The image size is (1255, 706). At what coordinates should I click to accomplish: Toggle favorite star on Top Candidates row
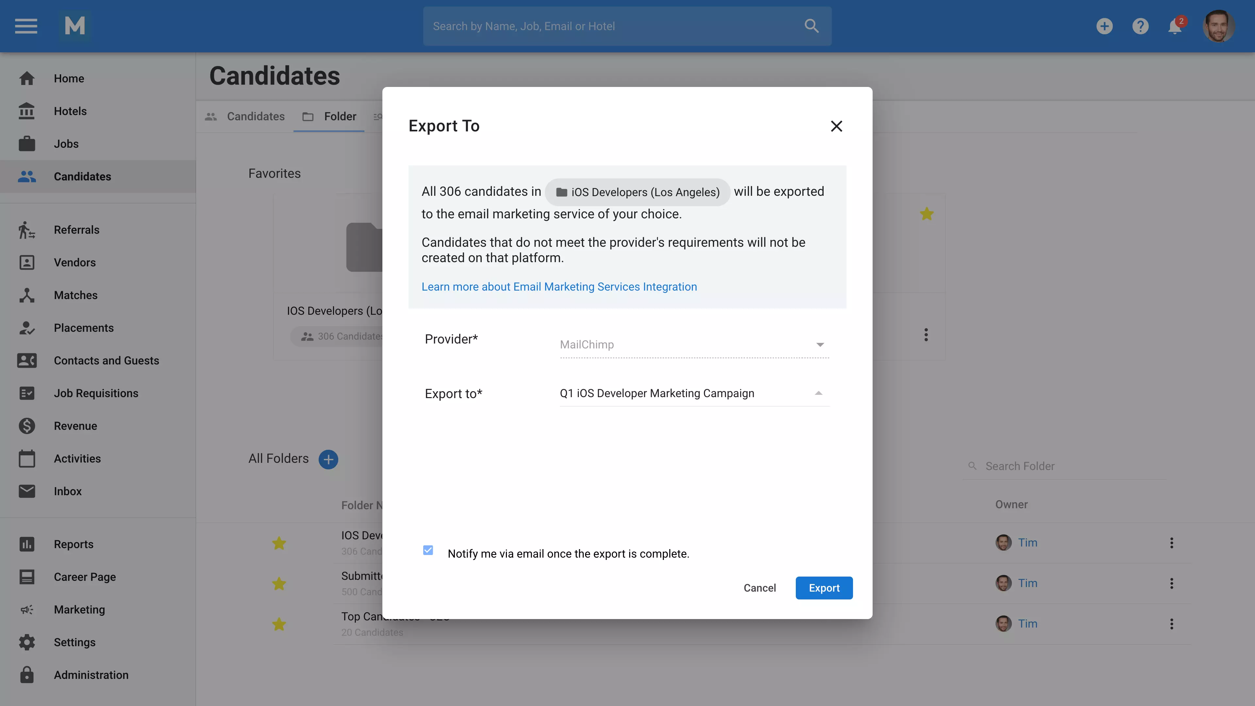[x=279, y=624]
